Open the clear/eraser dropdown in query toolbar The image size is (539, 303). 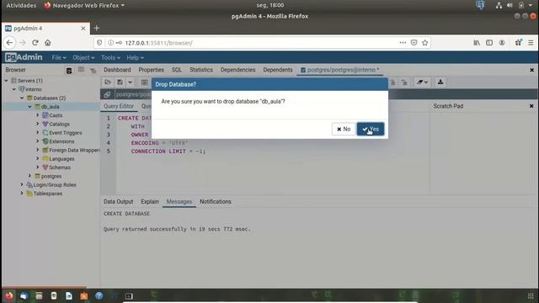[x=422, y=82]
